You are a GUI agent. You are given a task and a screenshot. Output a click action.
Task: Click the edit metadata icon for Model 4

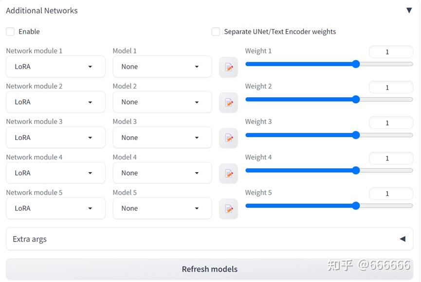228,174
